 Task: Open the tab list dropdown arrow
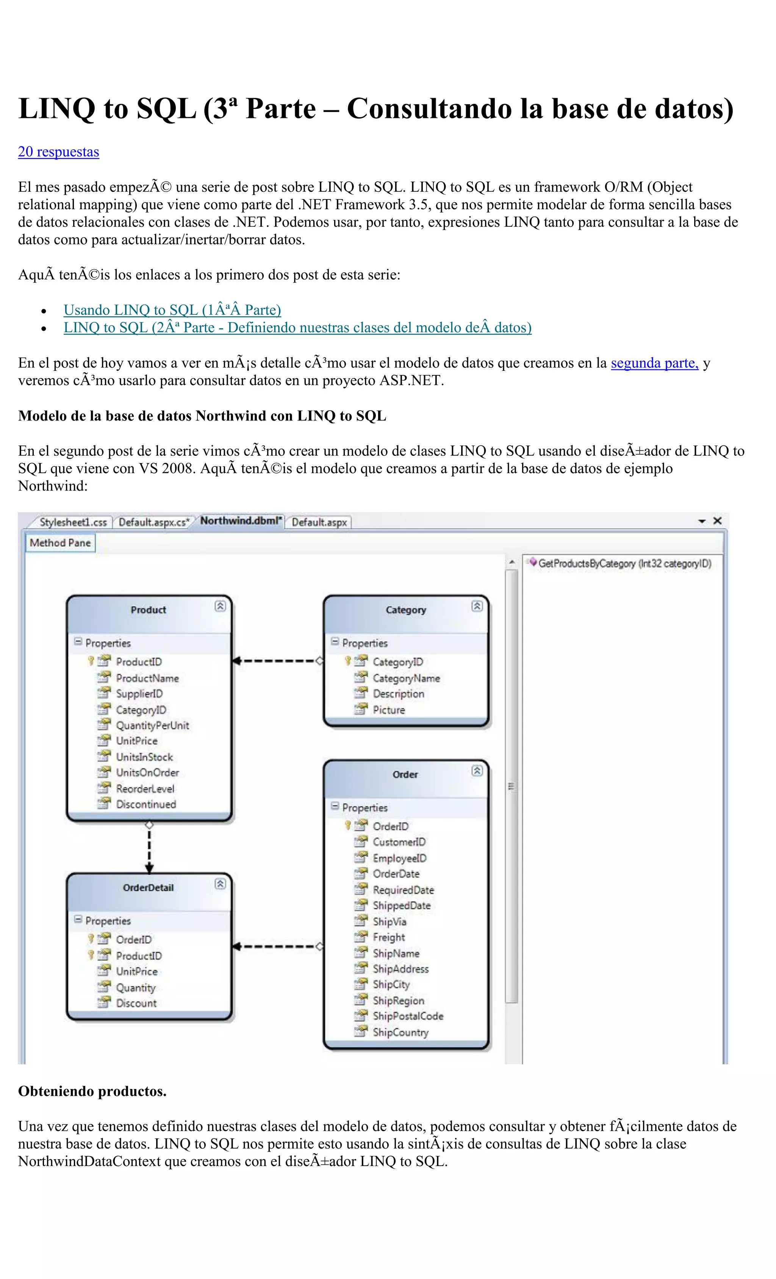pos(702,521)
